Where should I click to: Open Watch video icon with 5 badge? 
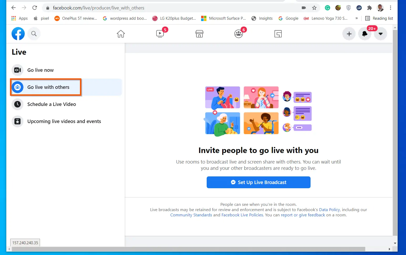[160, 34]
